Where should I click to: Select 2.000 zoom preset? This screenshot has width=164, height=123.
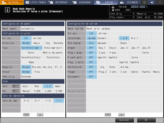click(x=48, y=91)
